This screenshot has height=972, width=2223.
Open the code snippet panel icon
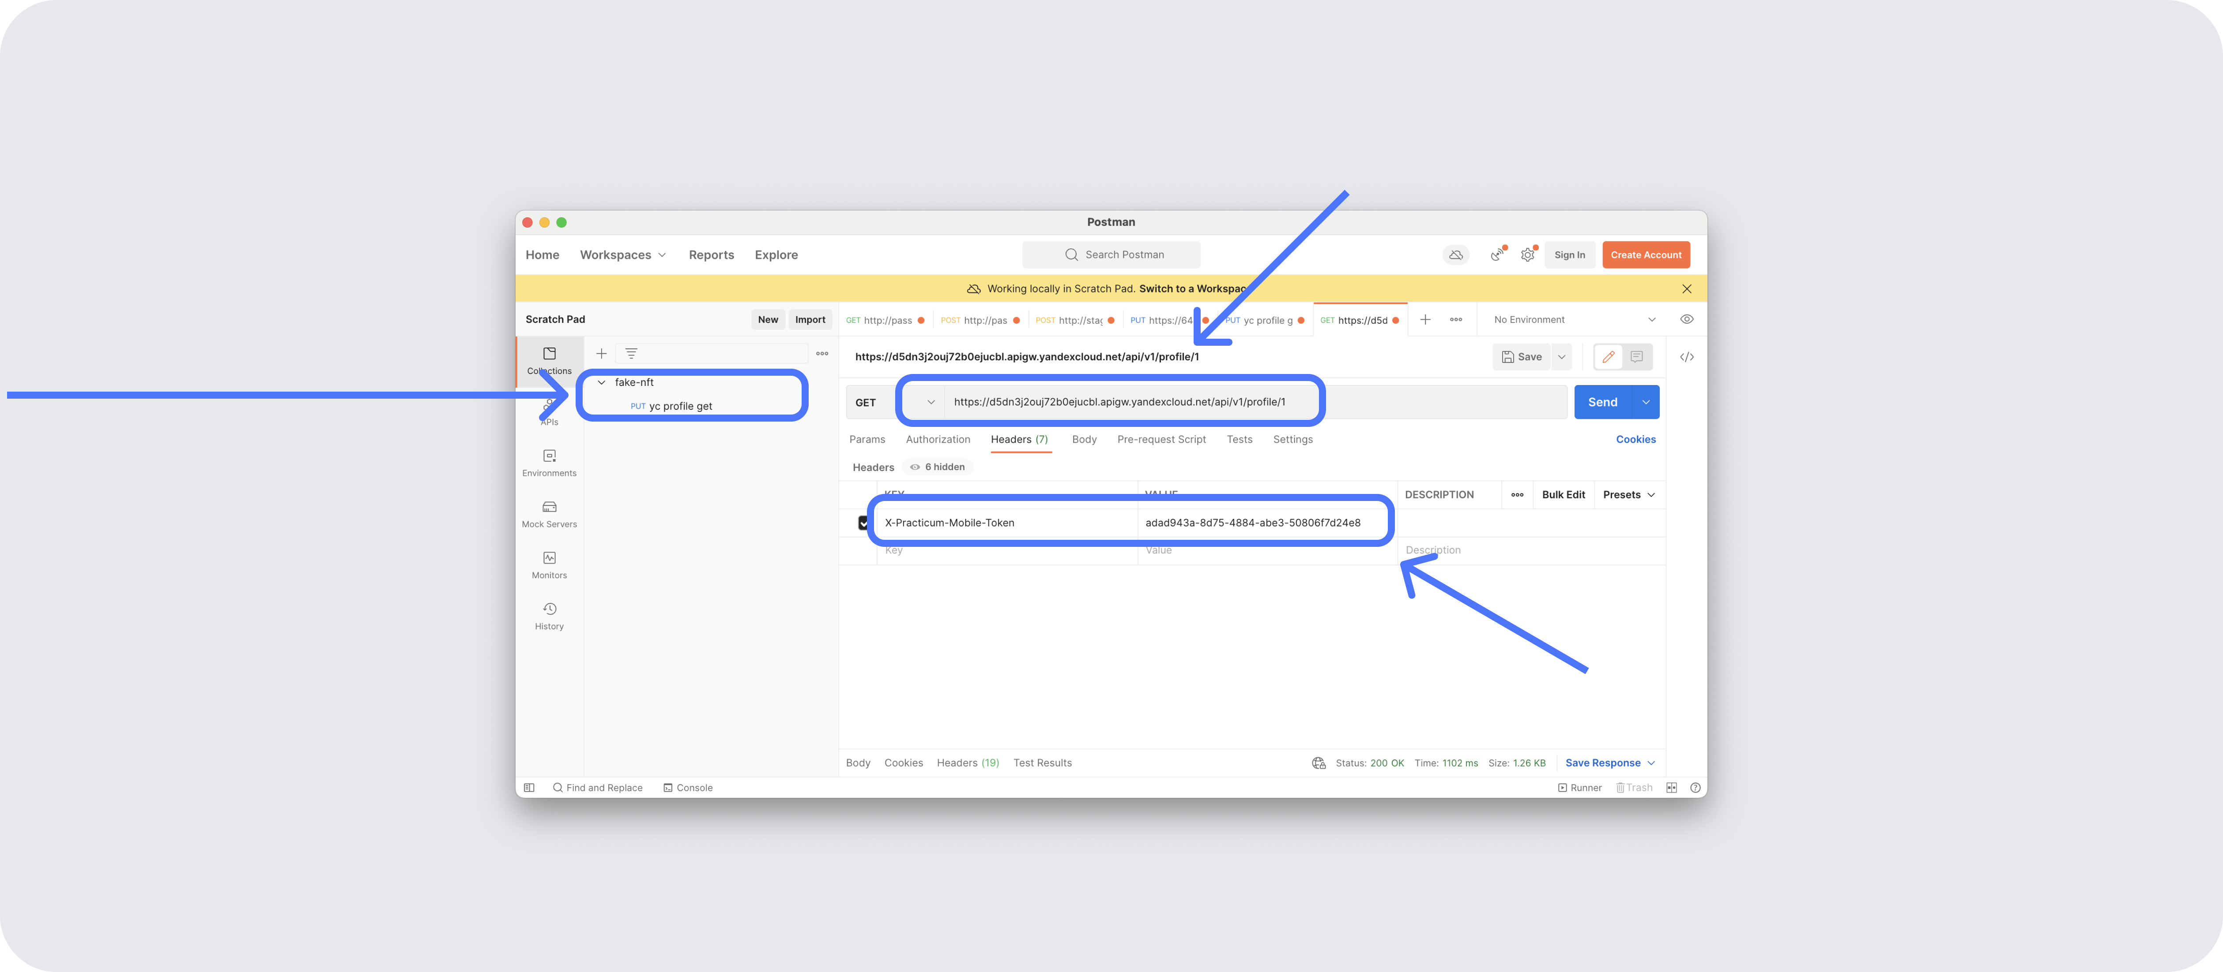1686,357
